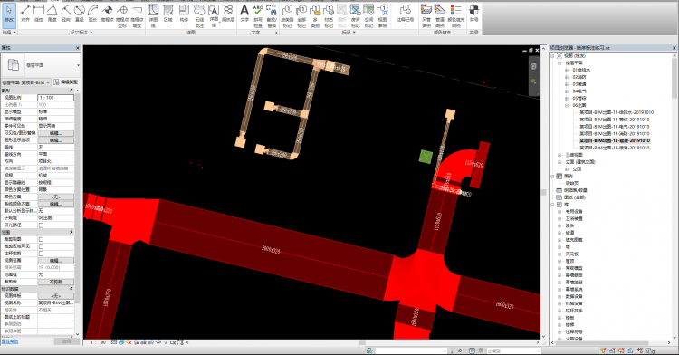This screenshot has height=355, width=679.
Task: Choose the 线性 linear dimension tool
Action: coord(39,14)
